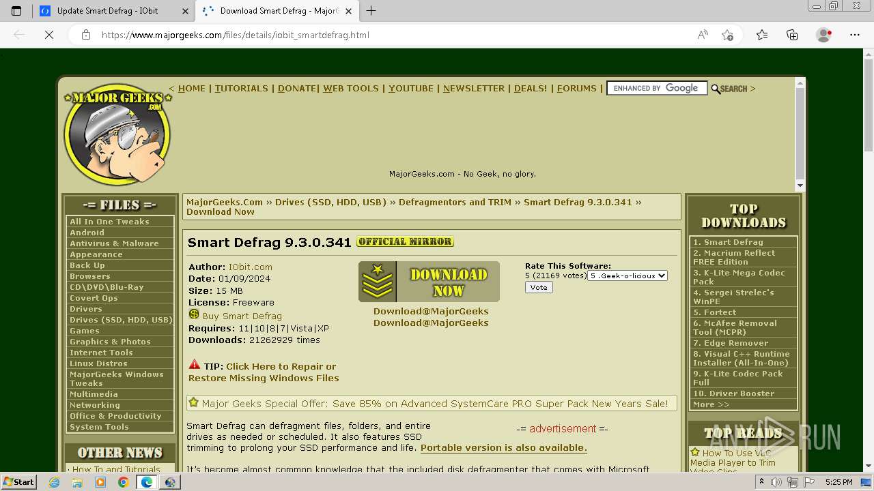Screen dimensions: 874x491
Task: Click Here to Repair Windows Files link
Action: 264,372
